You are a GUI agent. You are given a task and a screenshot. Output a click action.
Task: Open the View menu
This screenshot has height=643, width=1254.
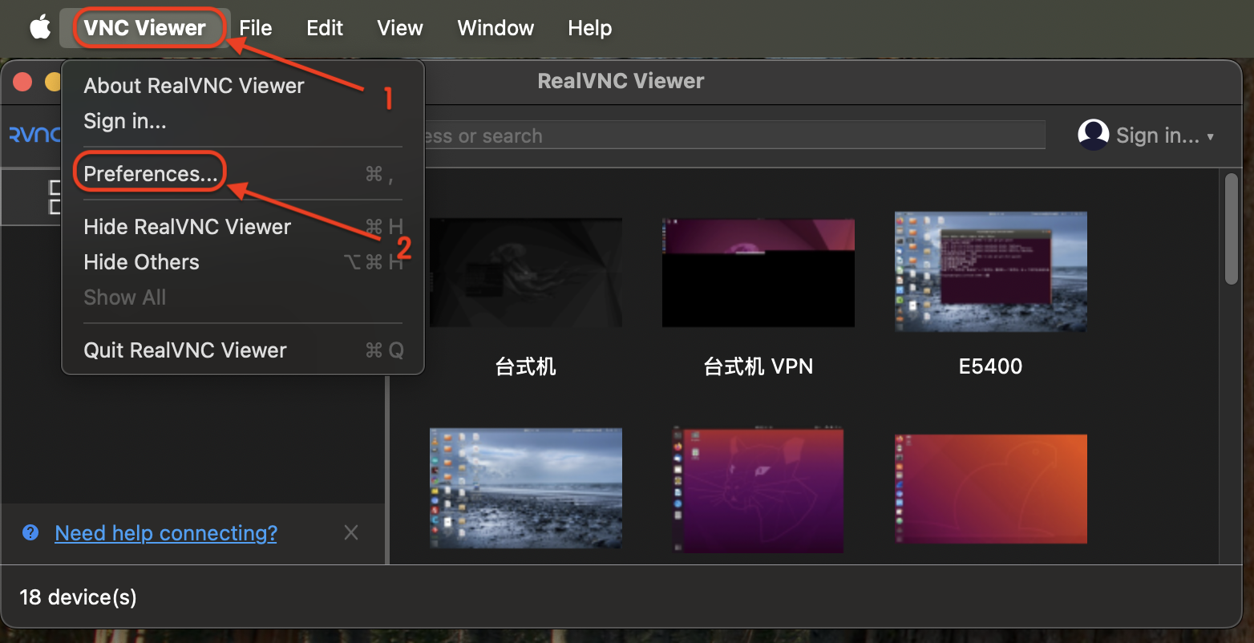click(400, 28)
